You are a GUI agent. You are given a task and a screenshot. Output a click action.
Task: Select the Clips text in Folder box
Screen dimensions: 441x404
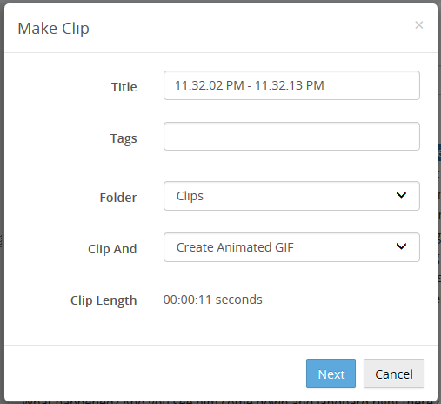190,196
